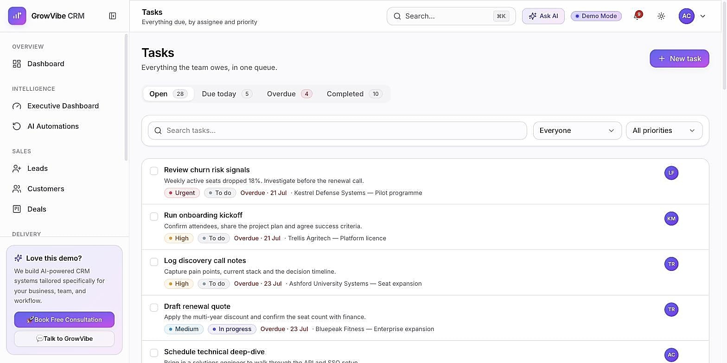
Task: Click Ashford University Systems — Seat expansion
Action: [356, 284]
